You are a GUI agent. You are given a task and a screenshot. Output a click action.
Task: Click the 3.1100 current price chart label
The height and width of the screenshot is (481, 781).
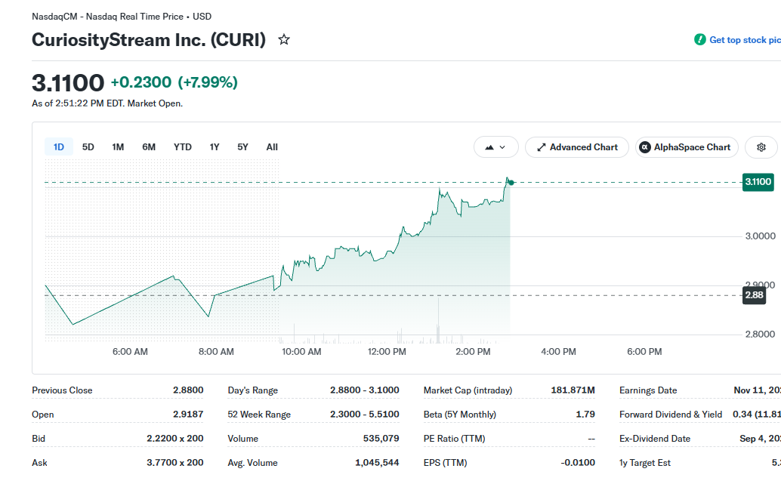tap(758, 182)
